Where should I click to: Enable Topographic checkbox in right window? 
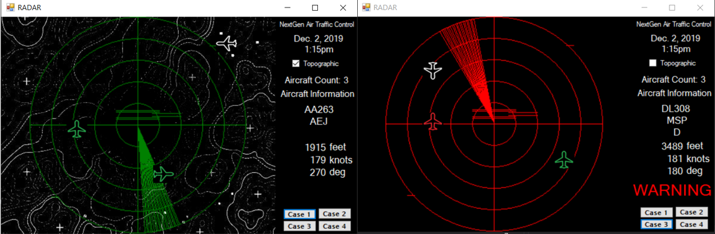[653, 63]
